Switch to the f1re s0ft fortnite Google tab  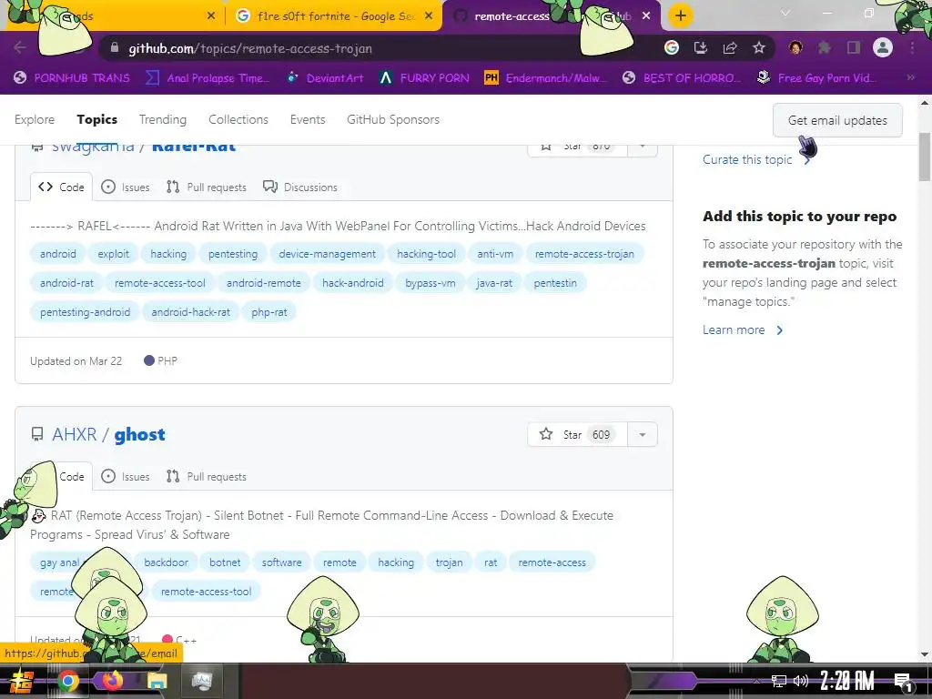(x=334, y=16)
